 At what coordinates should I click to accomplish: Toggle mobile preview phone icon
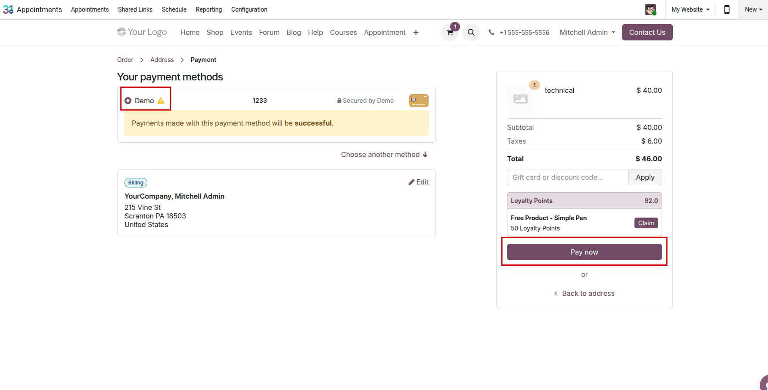click(x=727, y=9)
